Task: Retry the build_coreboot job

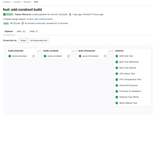Action: coord(69,56)
